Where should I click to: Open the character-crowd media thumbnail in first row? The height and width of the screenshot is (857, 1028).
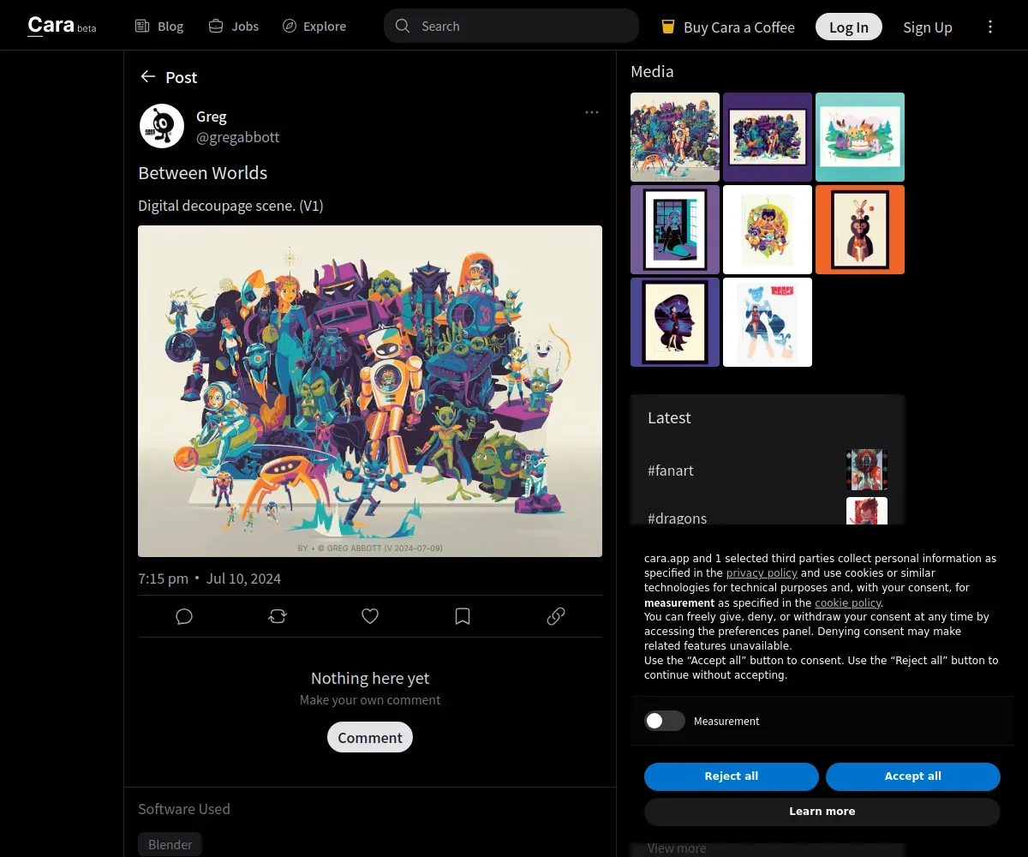coord(675,137)
